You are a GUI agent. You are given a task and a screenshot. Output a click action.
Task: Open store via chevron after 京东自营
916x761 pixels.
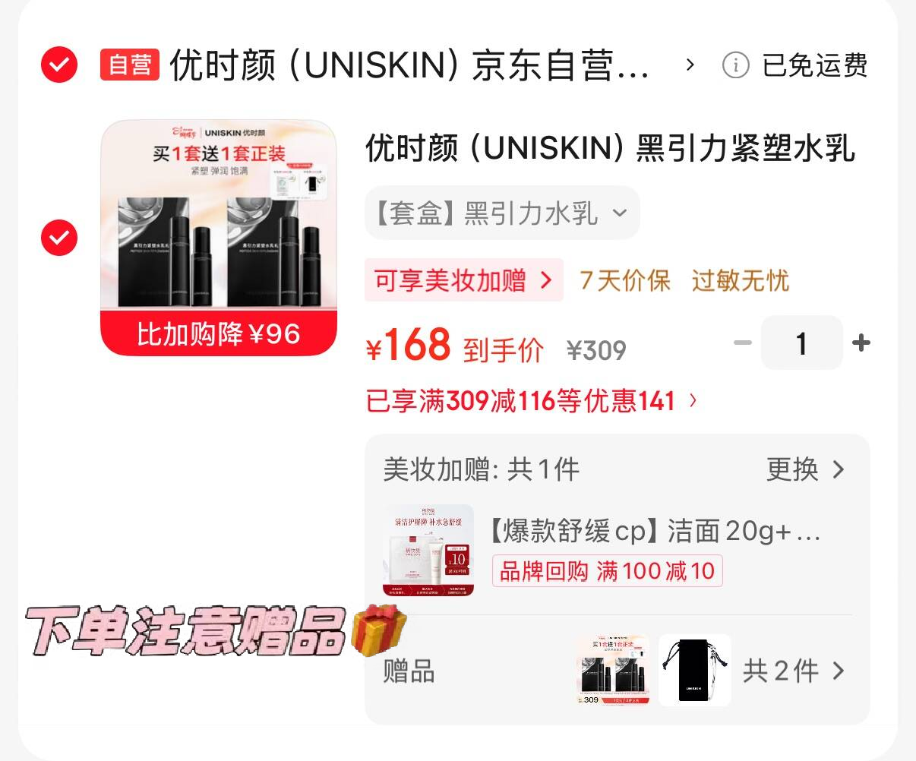click(690, 65)
